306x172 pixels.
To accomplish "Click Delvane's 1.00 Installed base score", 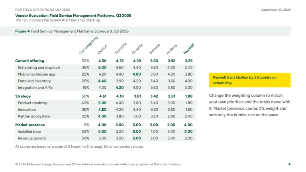I will [154, 131].
